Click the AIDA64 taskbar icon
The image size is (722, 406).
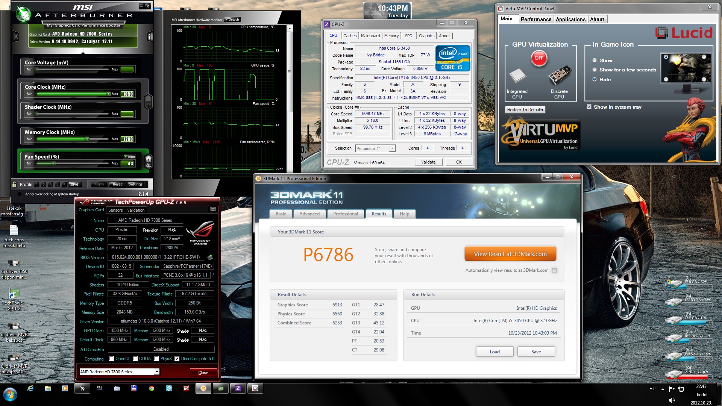186,388
